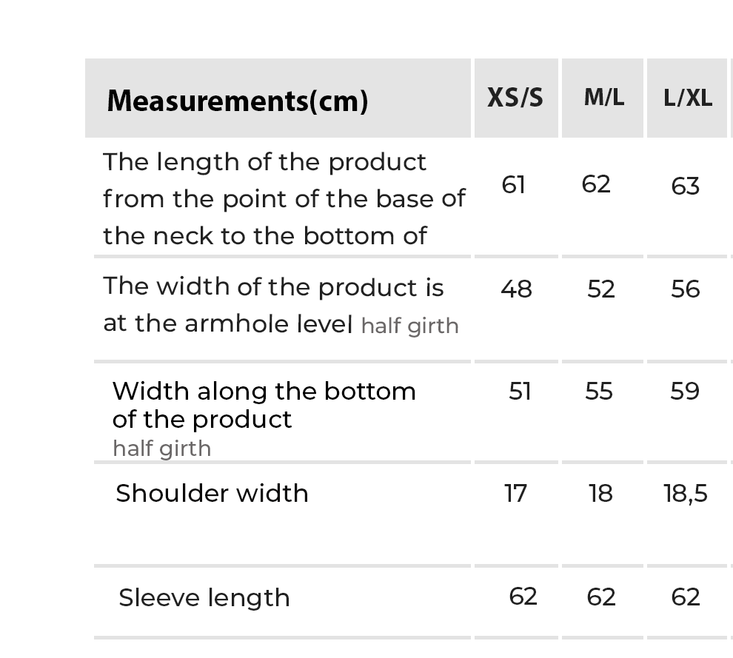733x658 pixels.
Task: Click the XS/S product length value 61
Action: pos(514,184)
